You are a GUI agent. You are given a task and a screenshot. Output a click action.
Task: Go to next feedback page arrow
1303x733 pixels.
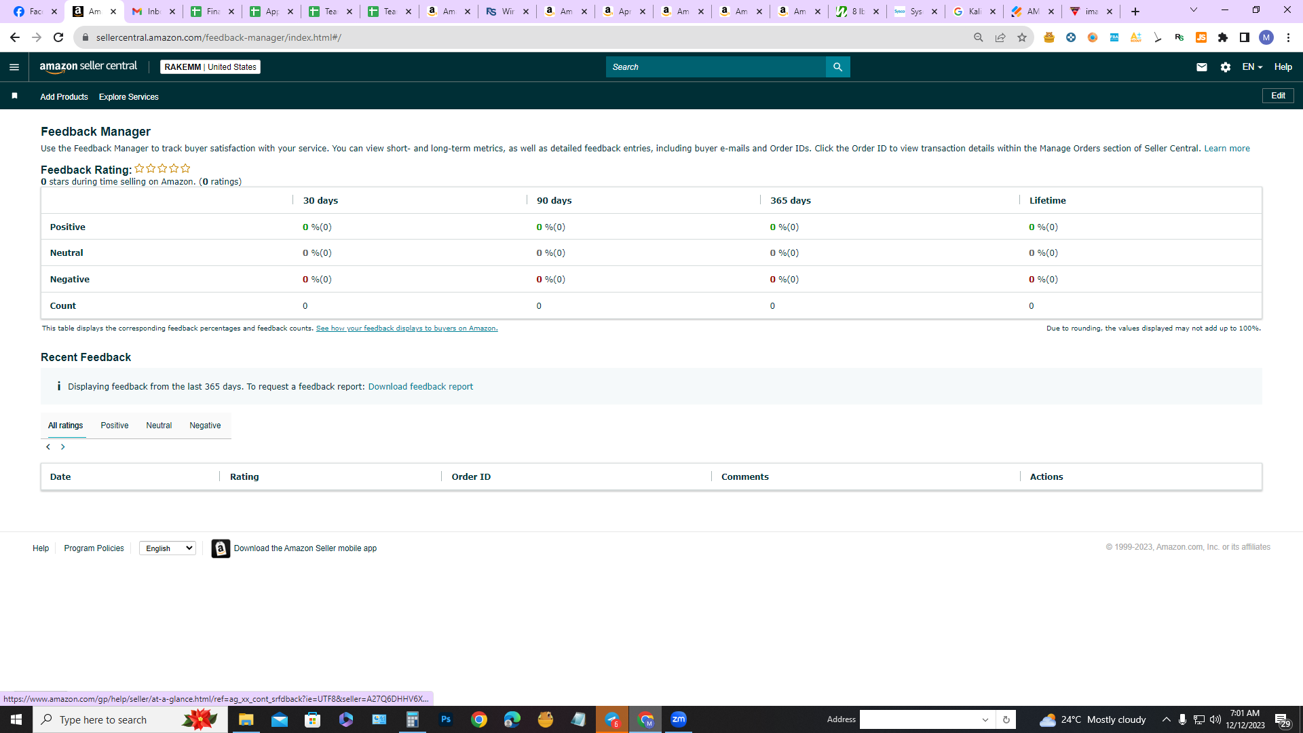pos(63,447)
